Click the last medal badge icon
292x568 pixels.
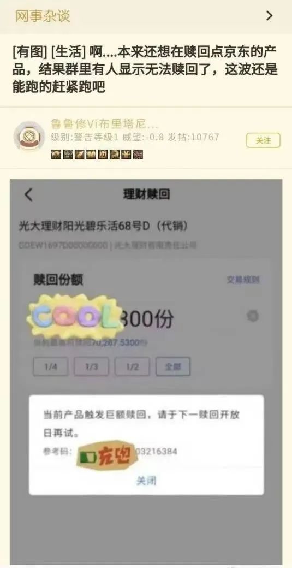click(138, 155)
